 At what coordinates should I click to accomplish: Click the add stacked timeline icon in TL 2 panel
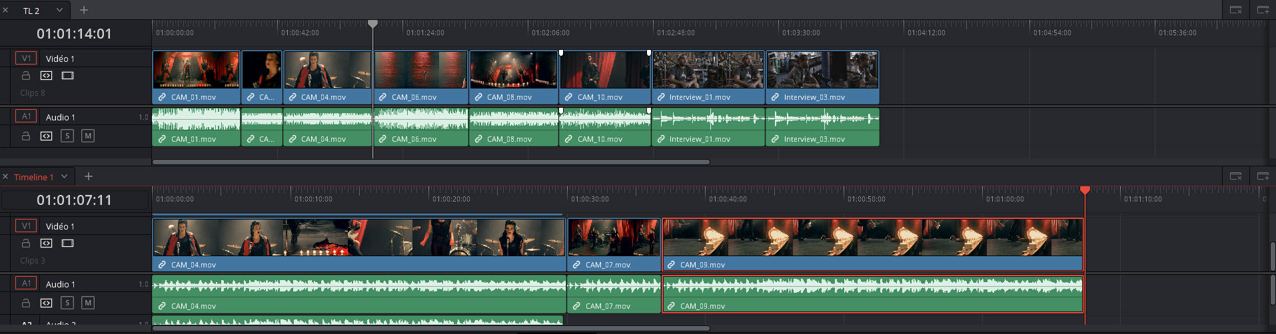1262,10
